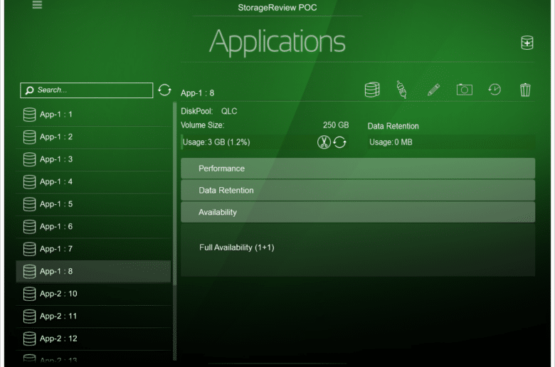Click the Applications page heading
This screenshot has width=555, height=367.
(x=277, y=42)
